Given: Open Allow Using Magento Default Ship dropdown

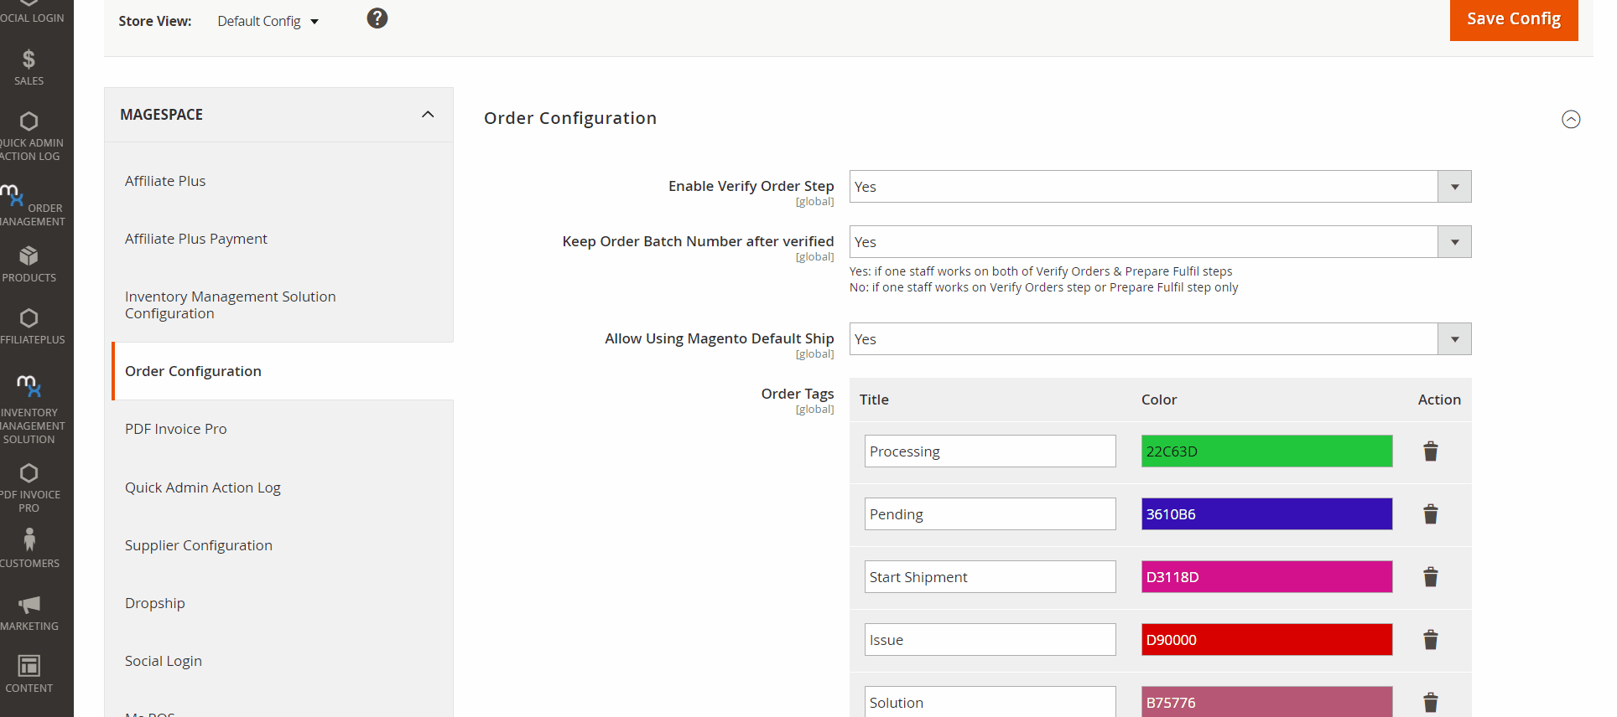Looking at the screenshot, I should tap(1160, 339).
